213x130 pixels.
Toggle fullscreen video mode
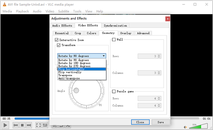[x=38, y=125]
